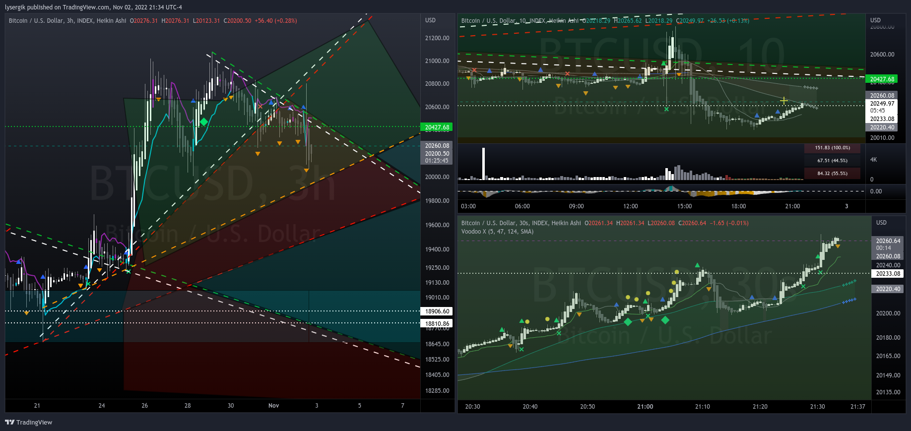
Task: Click the 20:30 time label on 30s chart
Action: point(472,406)
